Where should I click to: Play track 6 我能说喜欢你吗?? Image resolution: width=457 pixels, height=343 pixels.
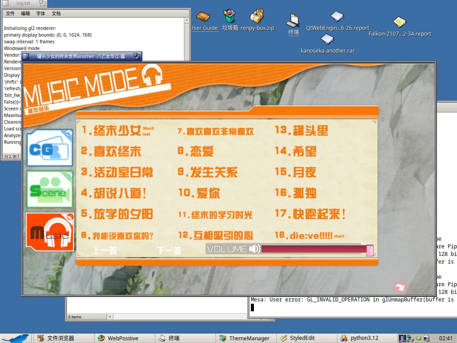(x=117, y=236)
